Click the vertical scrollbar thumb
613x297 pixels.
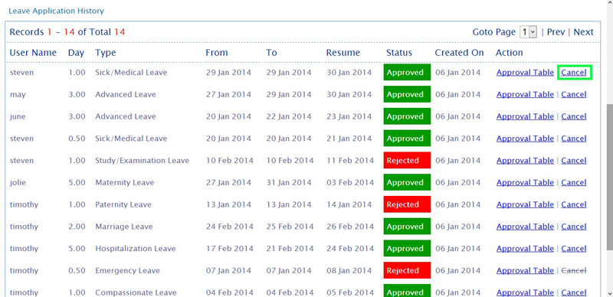tap(609, 176)
